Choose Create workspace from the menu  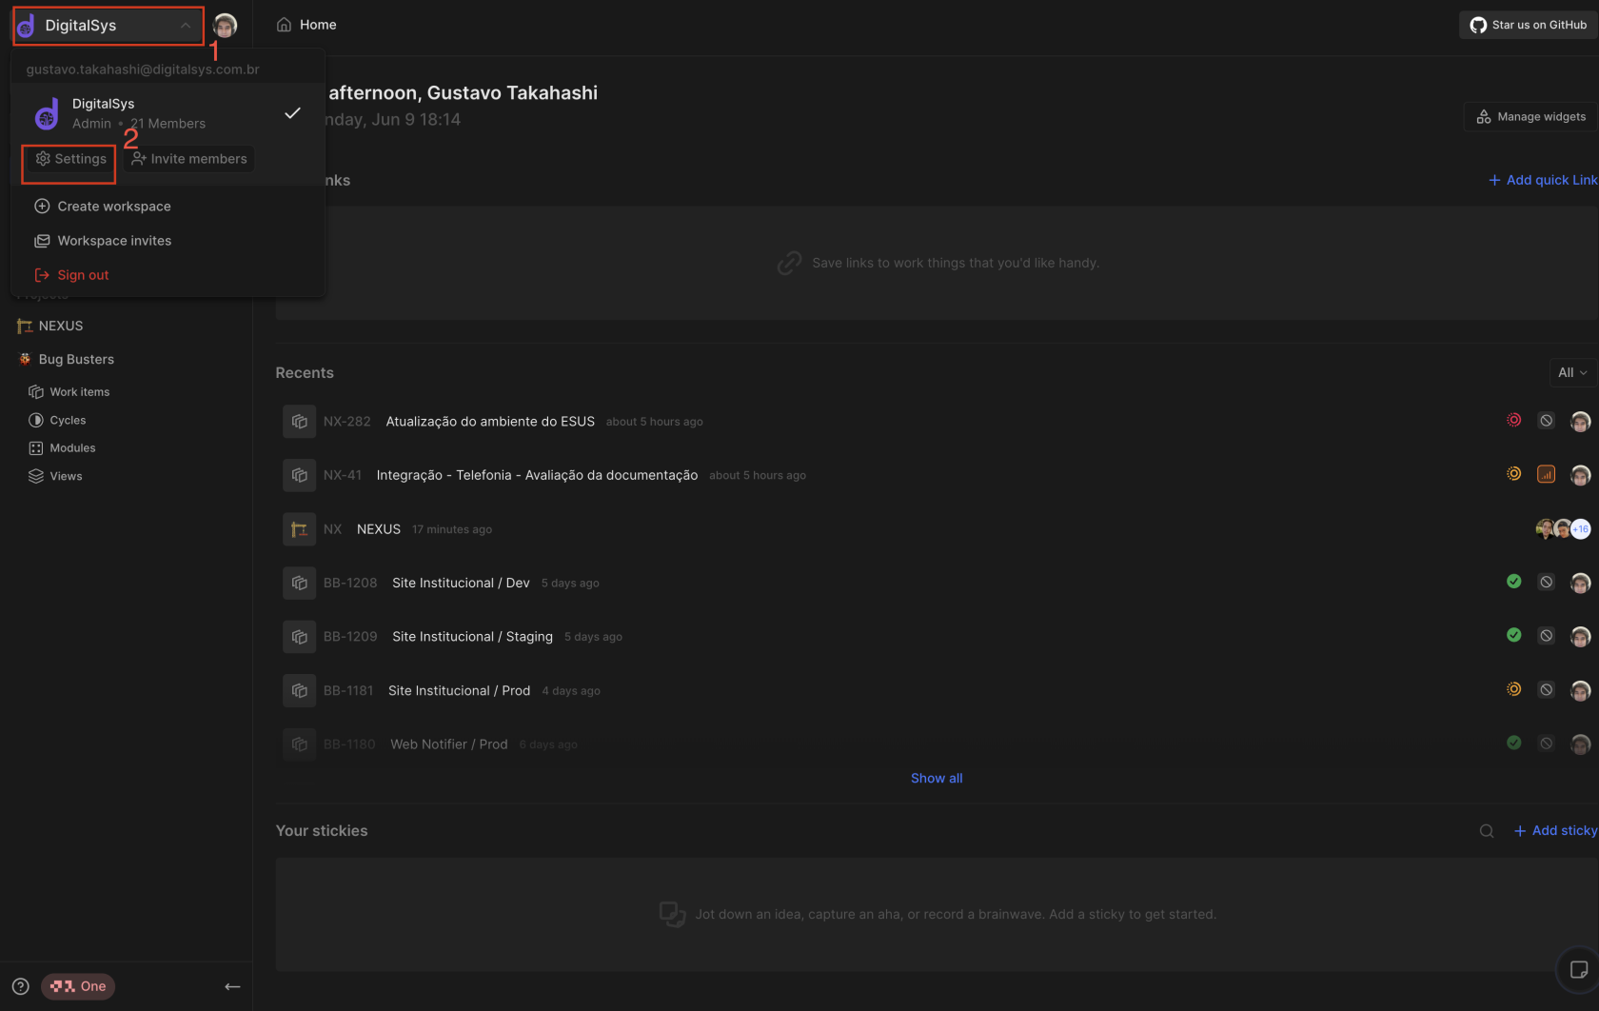coord(113,207)
